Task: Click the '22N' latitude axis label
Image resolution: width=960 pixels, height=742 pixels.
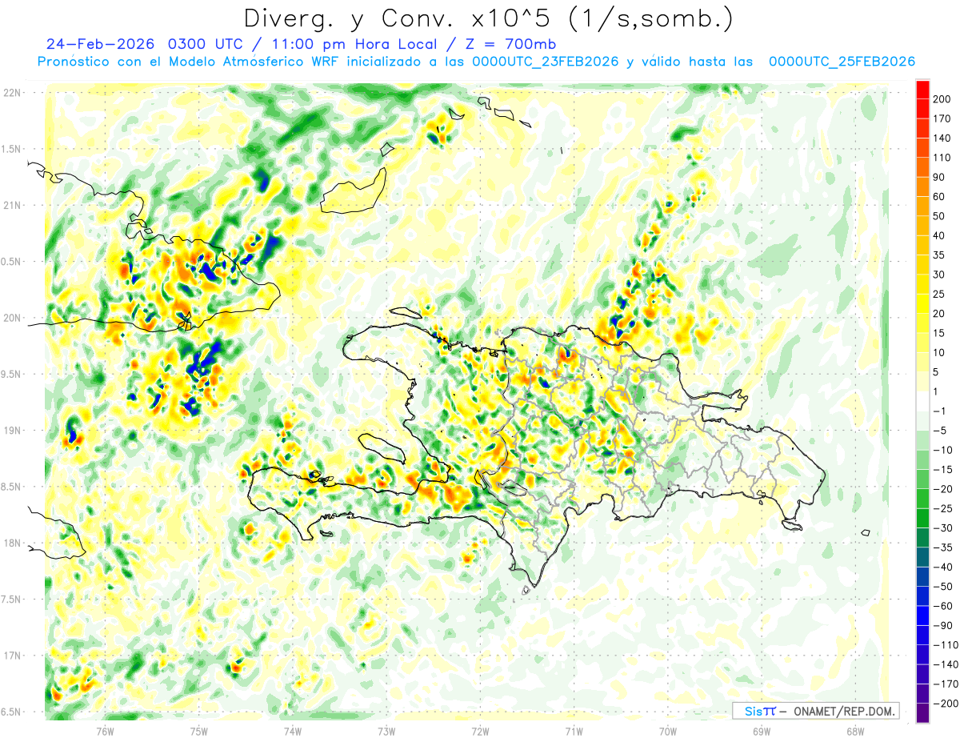Action: 12,93
